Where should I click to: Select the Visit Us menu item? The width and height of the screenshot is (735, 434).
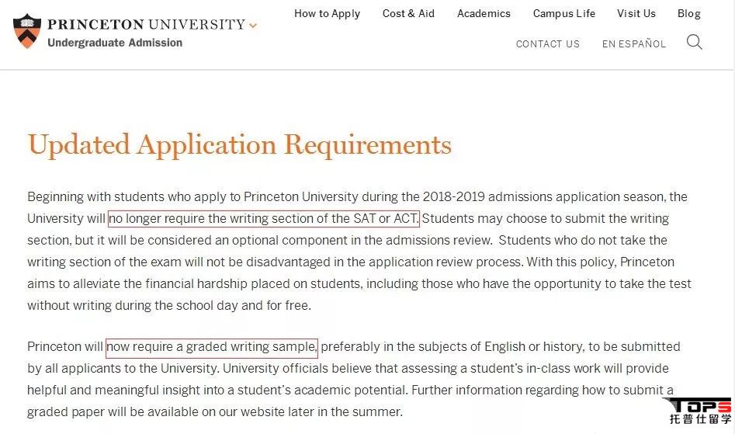(636, 14)
